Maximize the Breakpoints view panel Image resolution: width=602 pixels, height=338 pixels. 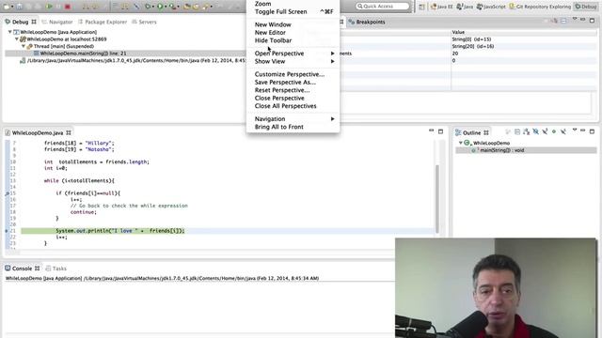tap(592, 21)
